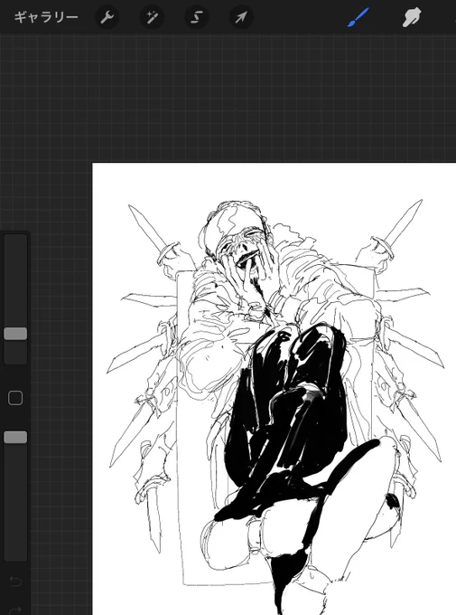Return to the ギャラリー gallery

[46, 18]
